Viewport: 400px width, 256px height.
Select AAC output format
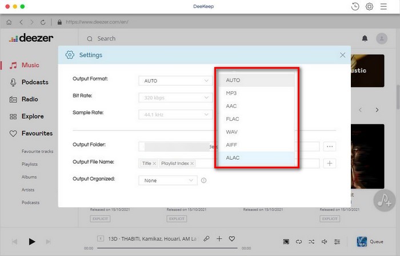pos(257,106)
